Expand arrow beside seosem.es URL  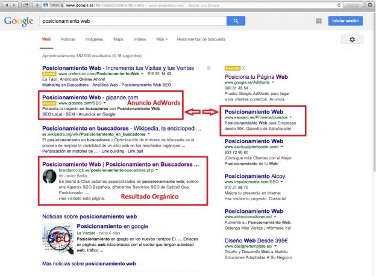coord(290,117)
